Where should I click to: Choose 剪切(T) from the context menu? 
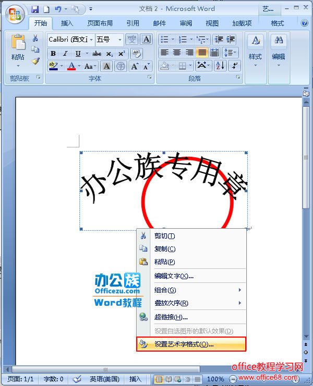[x=191, y=236]
